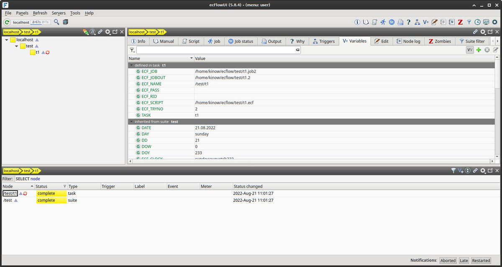Screen dimensions: 502x267
Task: Detach tree panel with popout icon
Action: pos(115,32)
